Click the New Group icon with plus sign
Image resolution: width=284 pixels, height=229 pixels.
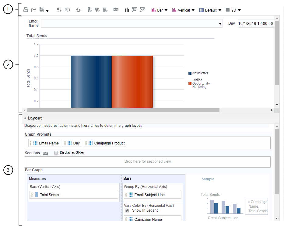pos(97,10)
